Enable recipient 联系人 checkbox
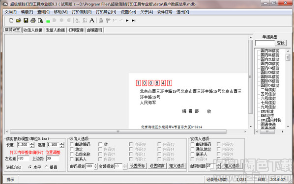This screenshot has width=294, height=184. point(72,159)
